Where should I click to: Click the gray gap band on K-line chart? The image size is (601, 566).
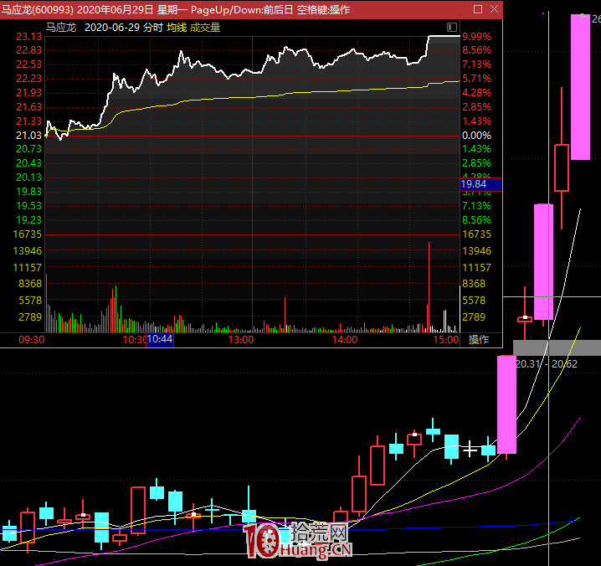557,347
